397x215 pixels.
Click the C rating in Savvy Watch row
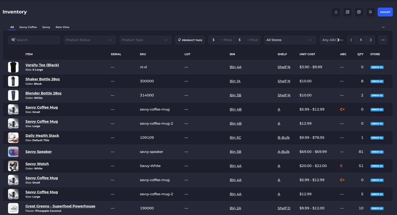pos(341,166)
